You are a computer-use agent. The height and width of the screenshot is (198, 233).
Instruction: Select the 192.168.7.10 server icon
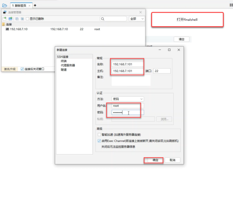click(7, 29)
